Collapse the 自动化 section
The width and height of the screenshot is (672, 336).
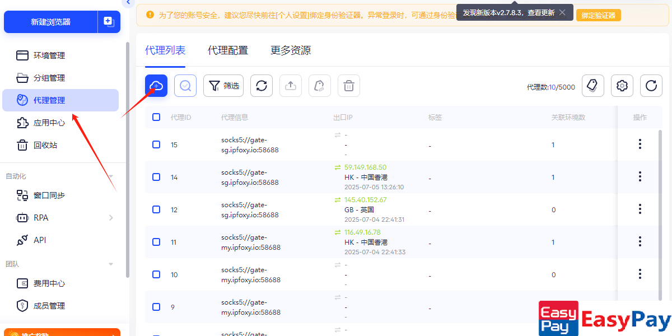click(111, 176)
